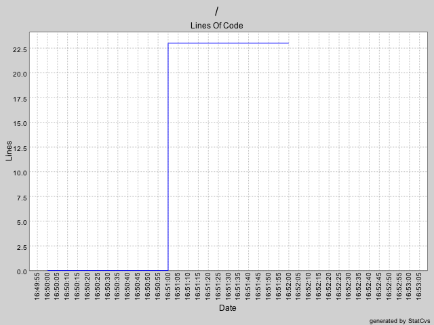Click the 16:51:00 time tick label

167,286
